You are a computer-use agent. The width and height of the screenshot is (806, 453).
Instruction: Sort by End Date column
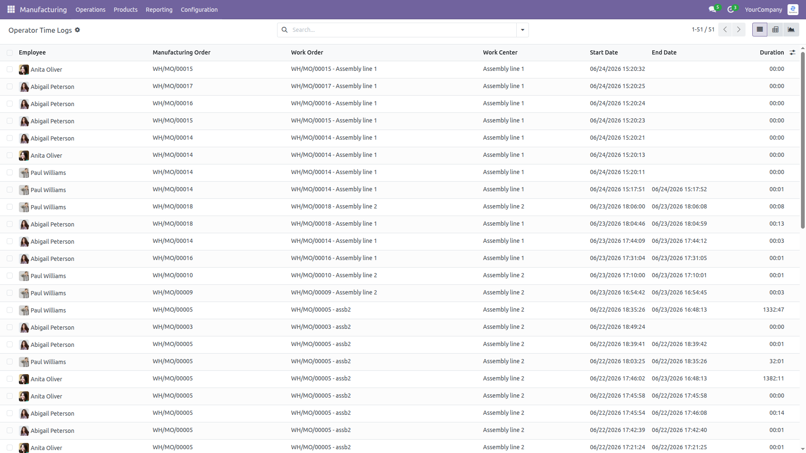(664, 52)
